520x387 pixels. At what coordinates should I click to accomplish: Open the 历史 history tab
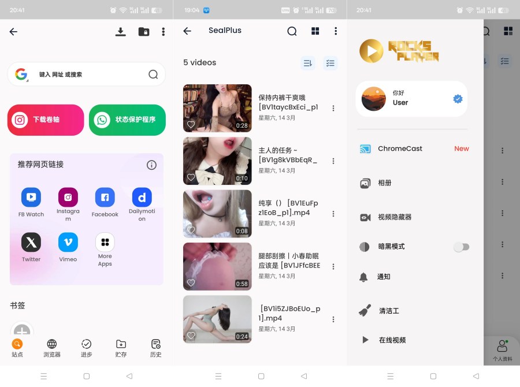[155, 348]
